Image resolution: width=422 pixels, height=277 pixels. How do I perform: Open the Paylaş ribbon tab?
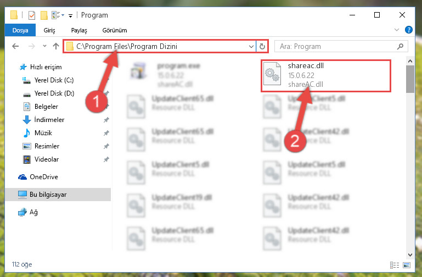pyautogui.click(x=79, y=30)
